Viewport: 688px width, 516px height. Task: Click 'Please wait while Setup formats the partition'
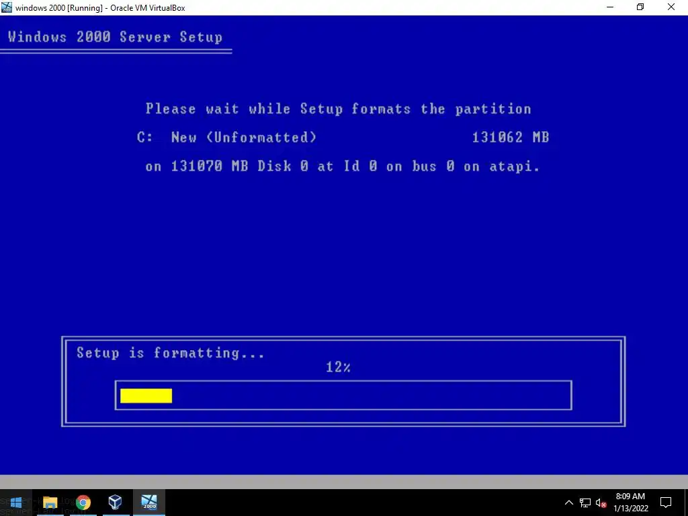pos(339,109)
